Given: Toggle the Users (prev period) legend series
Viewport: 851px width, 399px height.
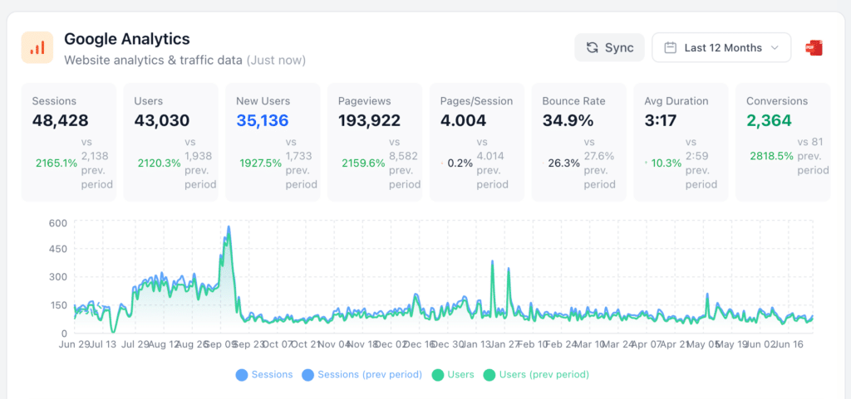Looking at the screenshot, I should [536, 375].
